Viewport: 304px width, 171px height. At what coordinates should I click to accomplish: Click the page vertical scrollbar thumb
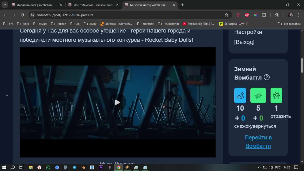pos(302,65)
